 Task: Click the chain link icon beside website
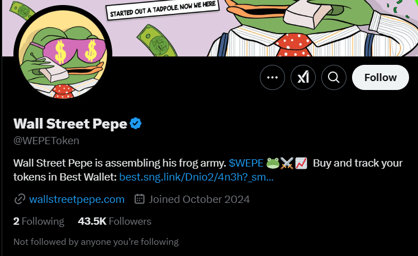click(x=20, y=199)
